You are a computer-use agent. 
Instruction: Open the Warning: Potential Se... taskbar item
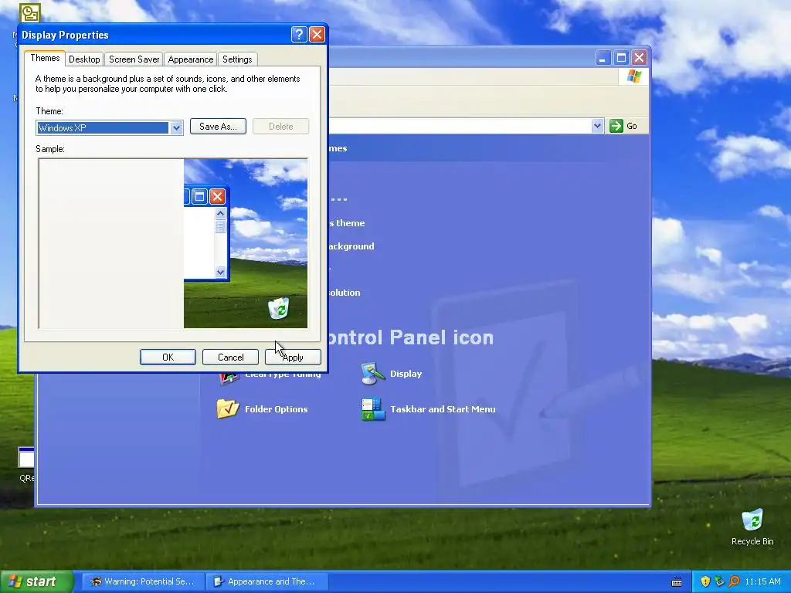tap(144, 581)
